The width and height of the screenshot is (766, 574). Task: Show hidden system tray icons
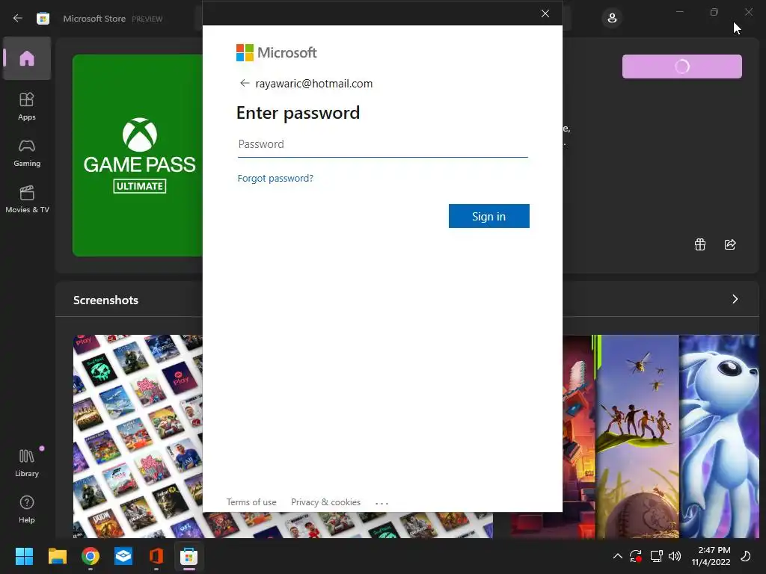617,556
